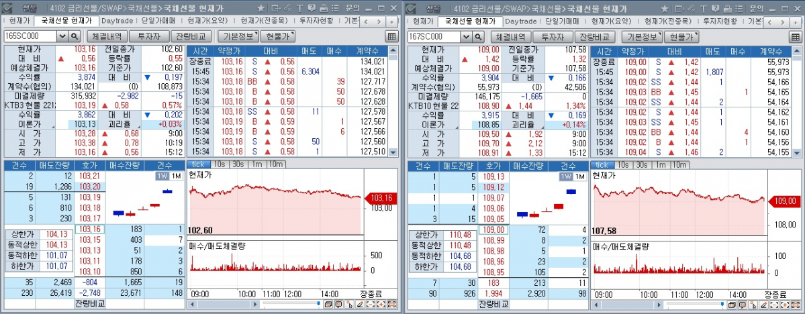The width and height of the screenshot is (805, 314).
Task: Search symbol using magnifier in left window
Action: tap(75, 36)
